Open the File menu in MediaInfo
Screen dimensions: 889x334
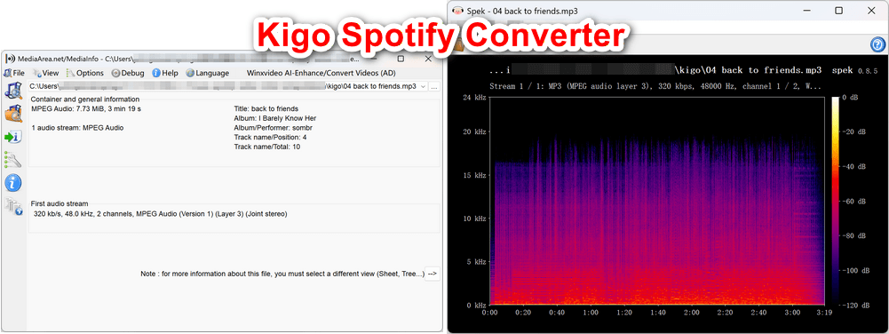click(14, 73)
